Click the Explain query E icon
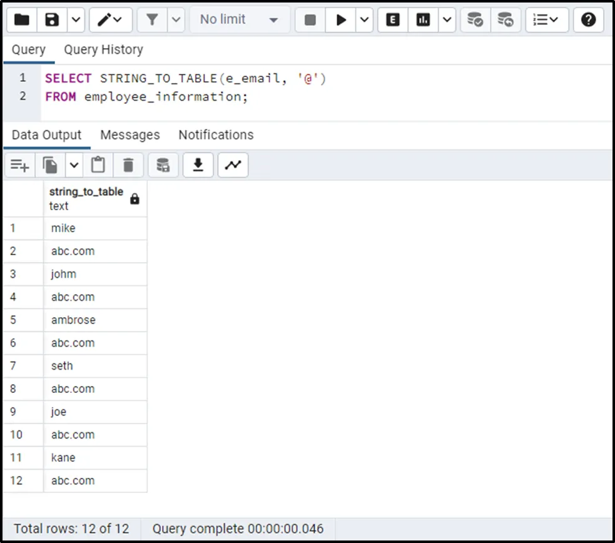The width and height of the screenshot is (615, 543). pos(393,20)
